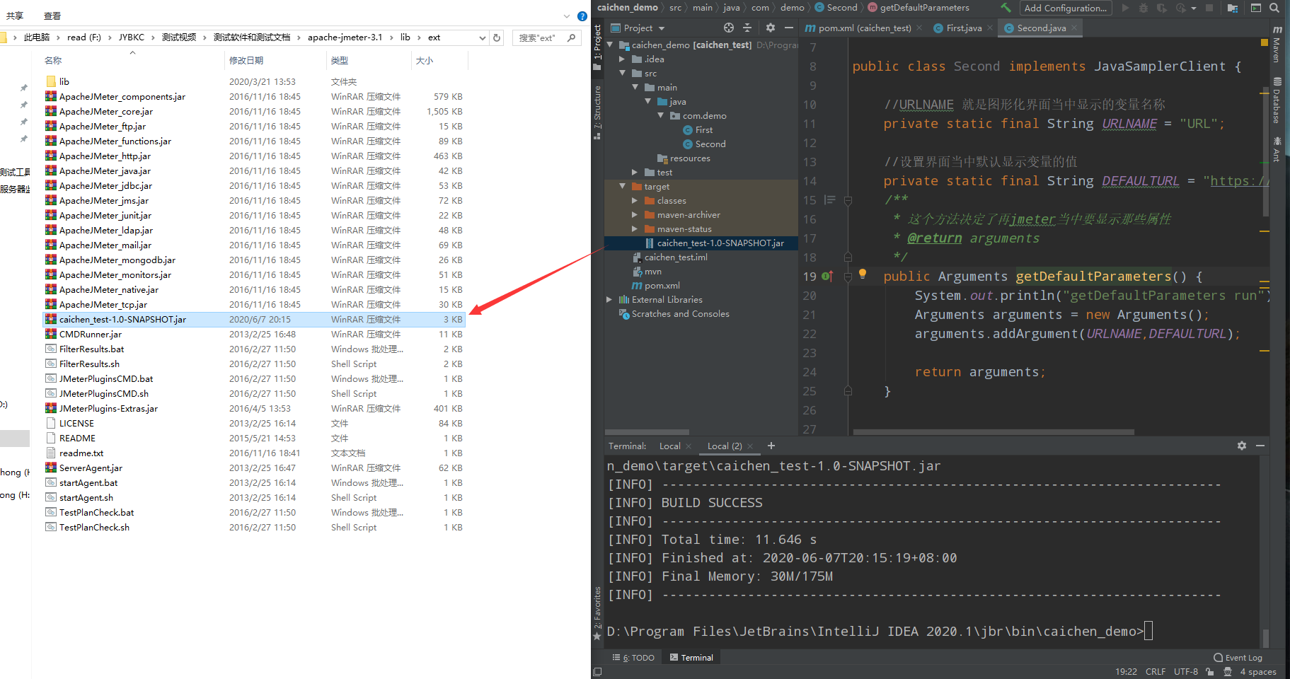The height and width of the screenshot is (679, 1290).
Task: Click the refresh icon in Explorer address bar
Action: point(497,37)
